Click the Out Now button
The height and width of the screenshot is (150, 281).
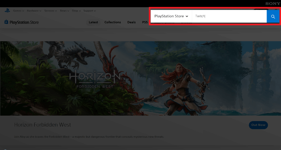pyautogui.click(x=258, y=125)
